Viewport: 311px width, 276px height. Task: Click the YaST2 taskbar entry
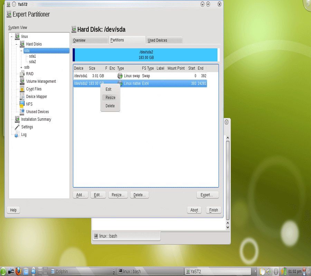coord(218,272)
